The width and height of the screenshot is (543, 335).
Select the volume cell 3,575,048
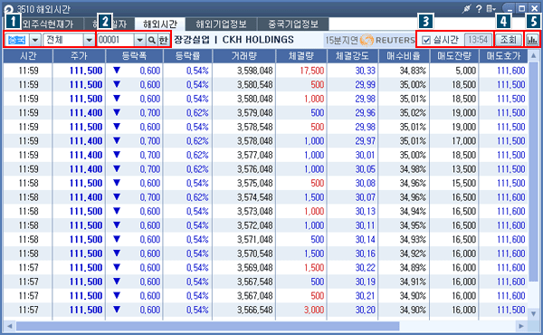tap(244, 183)
